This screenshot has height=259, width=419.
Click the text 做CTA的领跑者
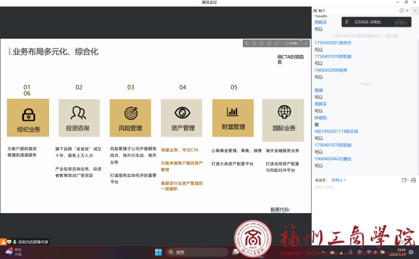[290, 60]
